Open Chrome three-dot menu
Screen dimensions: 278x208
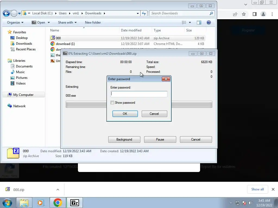[272, 14]
